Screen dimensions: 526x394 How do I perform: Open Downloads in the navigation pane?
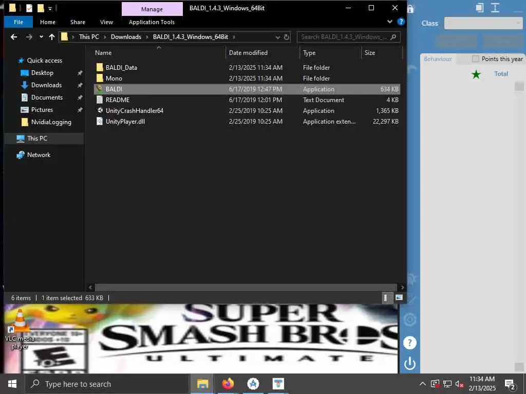point(46,85)
